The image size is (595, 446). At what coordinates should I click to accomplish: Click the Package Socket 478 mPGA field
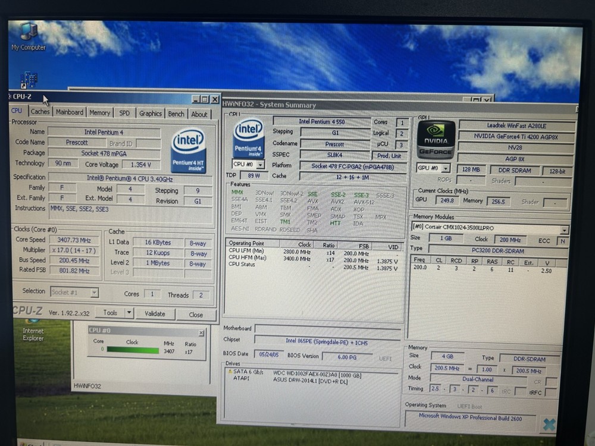click(x=104, y=153)
